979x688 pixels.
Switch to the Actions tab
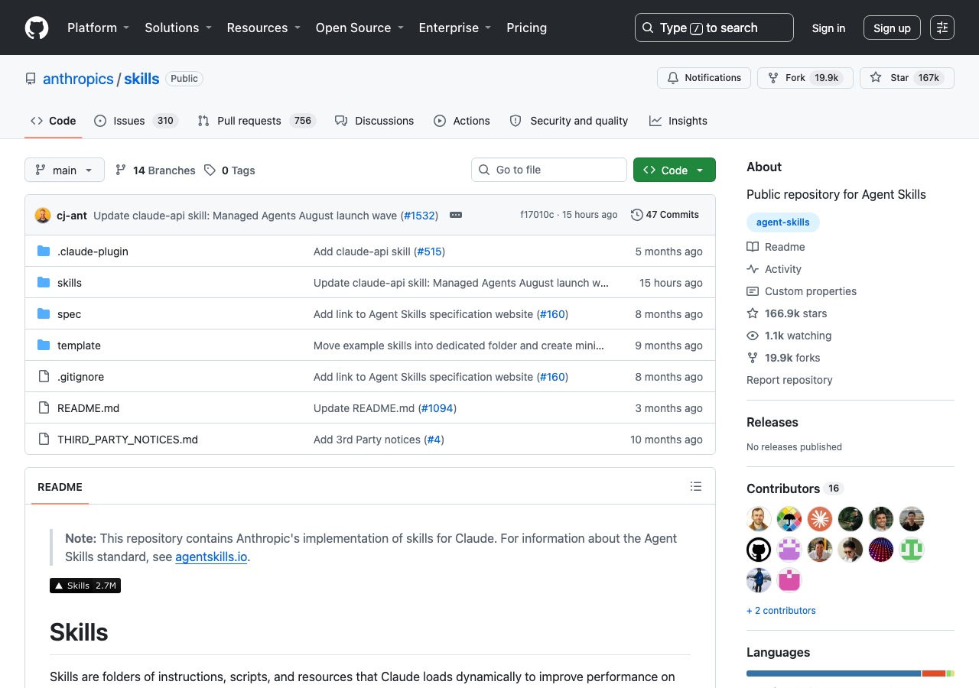(x=462, y=121)
